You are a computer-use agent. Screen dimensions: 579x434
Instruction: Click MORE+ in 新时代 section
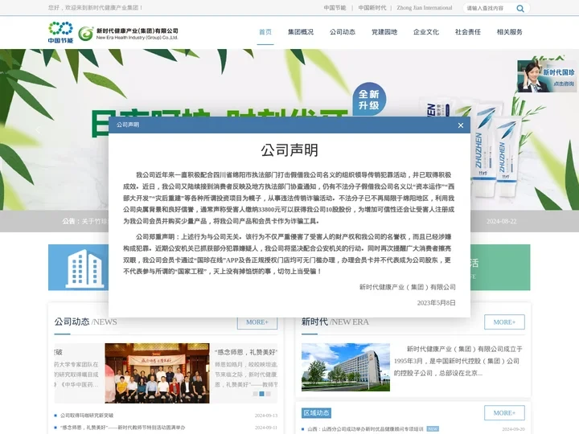(x=504, y=322)
